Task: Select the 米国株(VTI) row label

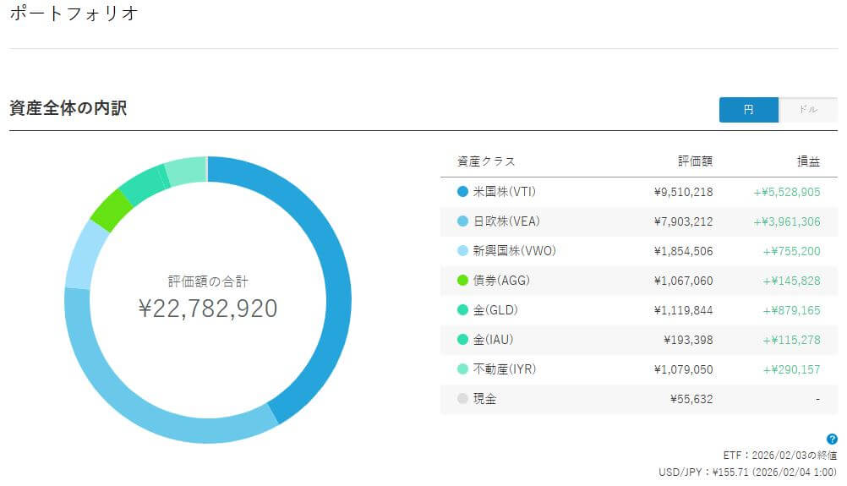Action: 504,192
